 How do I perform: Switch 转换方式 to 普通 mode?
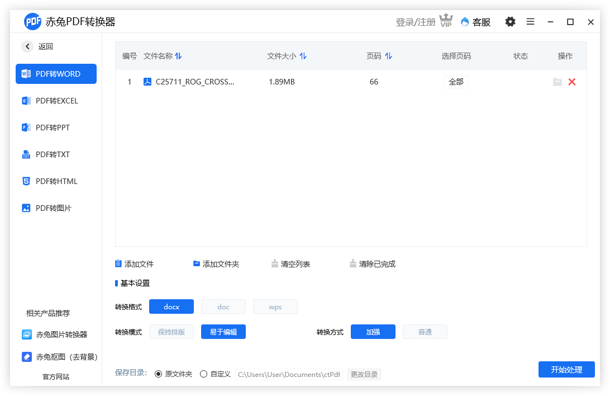425,331
